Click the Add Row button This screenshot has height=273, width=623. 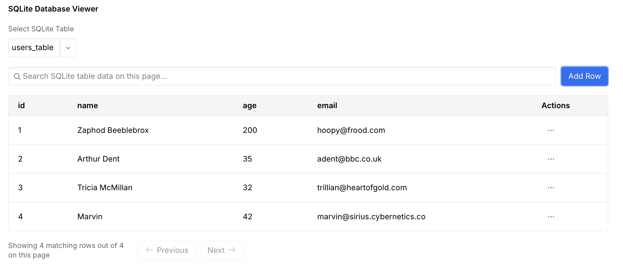pos(584,76)
